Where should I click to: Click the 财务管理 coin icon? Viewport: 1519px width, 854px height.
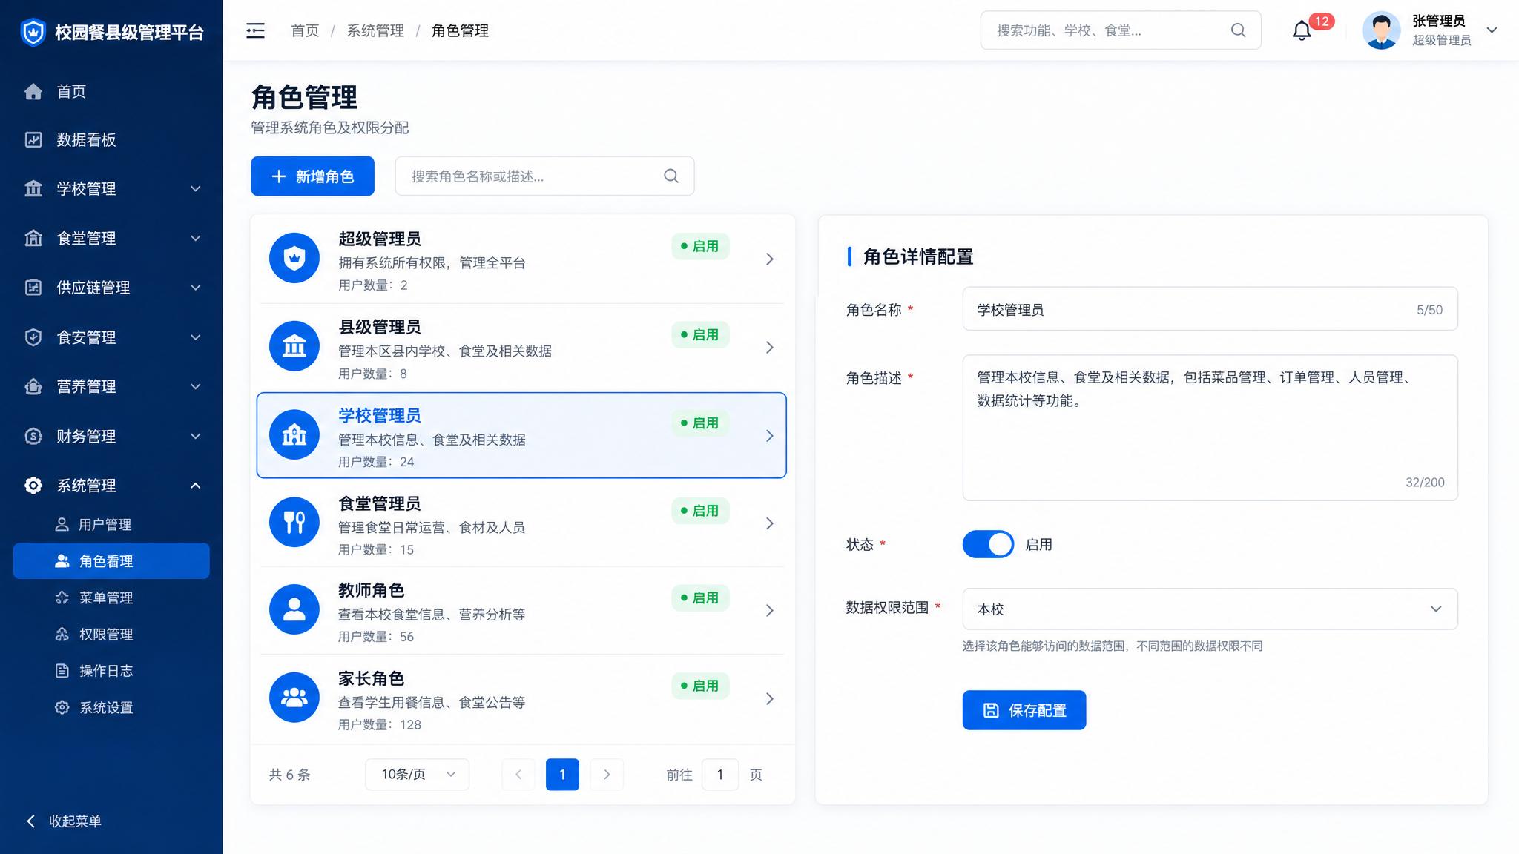pyautogui.click(x=33, y=436)
